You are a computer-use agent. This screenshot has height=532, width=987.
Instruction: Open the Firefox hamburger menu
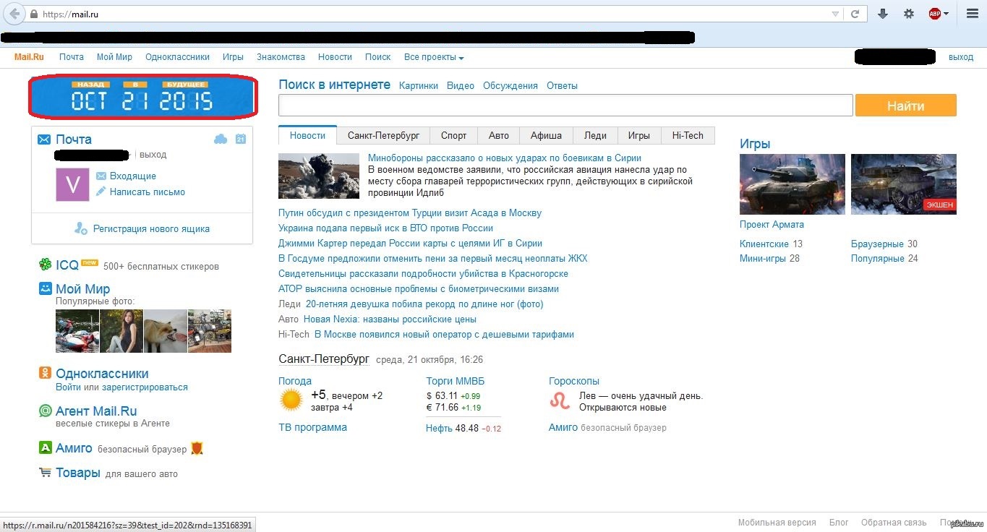pos(973,14)
